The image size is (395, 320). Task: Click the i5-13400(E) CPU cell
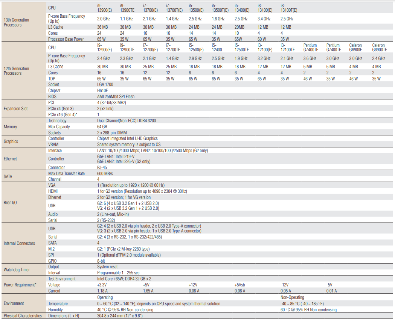click(242, 8)
